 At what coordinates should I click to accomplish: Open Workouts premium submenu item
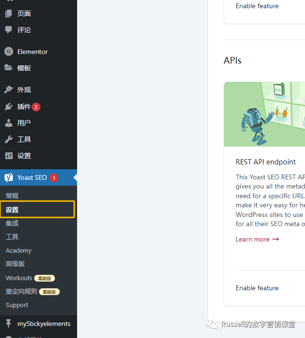[x=19, y=278]
